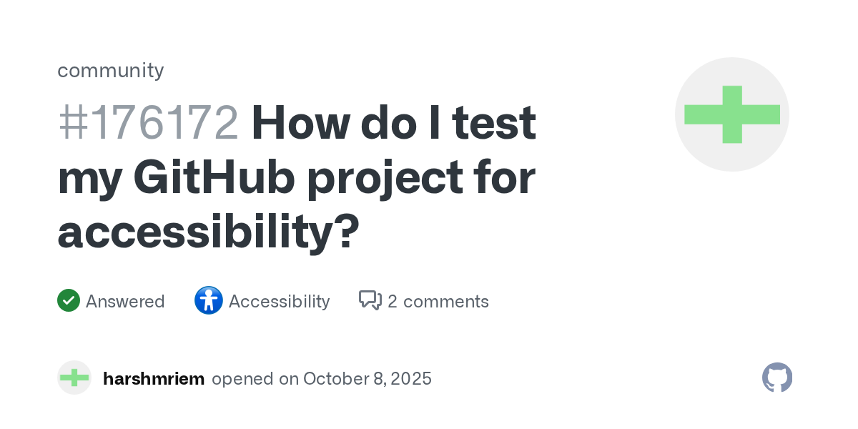Click the large green plus avatar
This screenshot has width=858, height=429.
point(731,114)
